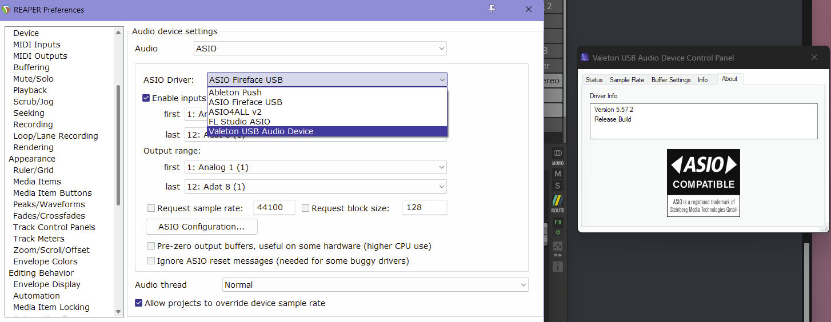Viewport: 831px width, 322px height.
Task: Switch to the Status tab in Valeton panel
Action: (594, 80)
